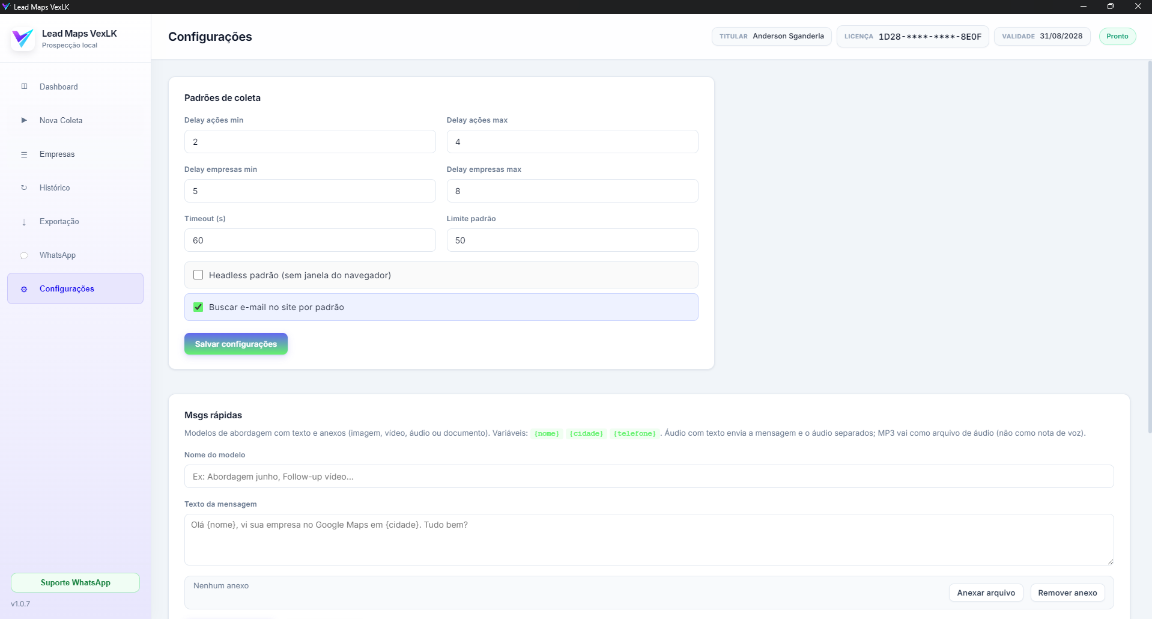Open the WhatsApp section

pyautogui.click(x=75, y=255)
